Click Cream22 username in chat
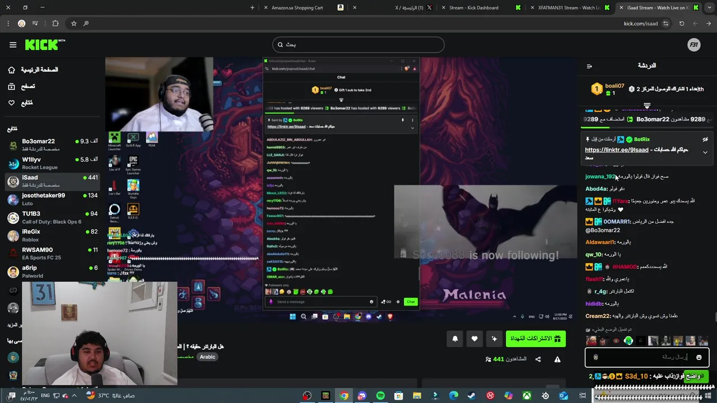 [598, 316]
